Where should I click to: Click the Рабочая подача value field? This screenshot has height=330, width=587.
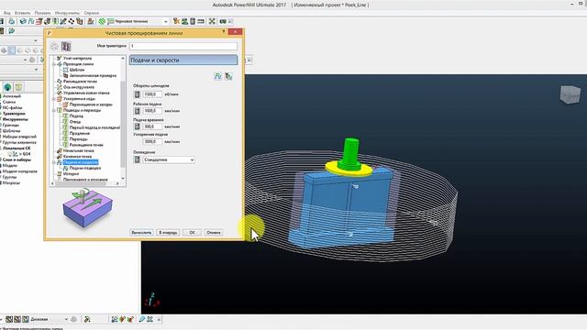pos(152,111)
